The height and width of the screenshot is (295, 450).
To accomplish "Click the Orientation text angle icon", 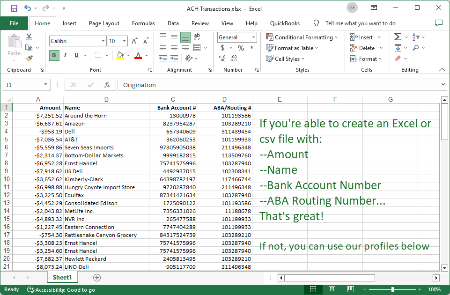I will 189,58.
